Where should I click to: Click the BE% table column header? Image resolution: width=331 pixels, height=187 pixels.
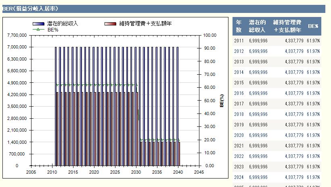[313, 26]
